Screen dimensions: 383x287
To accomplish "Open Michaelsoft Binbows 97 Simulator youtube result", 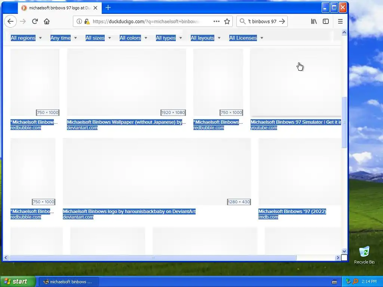I will [x=296, y=122].
